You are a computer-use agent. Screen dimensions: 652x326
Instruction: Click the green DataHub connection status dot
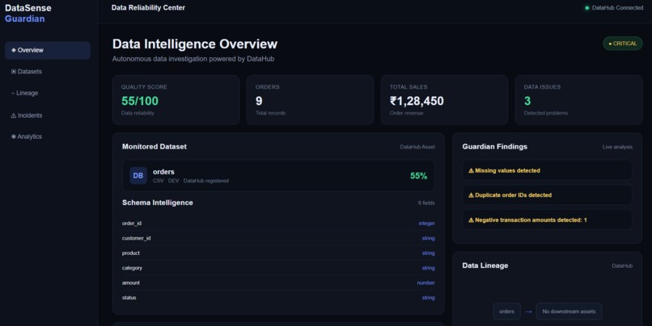pyautogui.click(x=587, y=8)
